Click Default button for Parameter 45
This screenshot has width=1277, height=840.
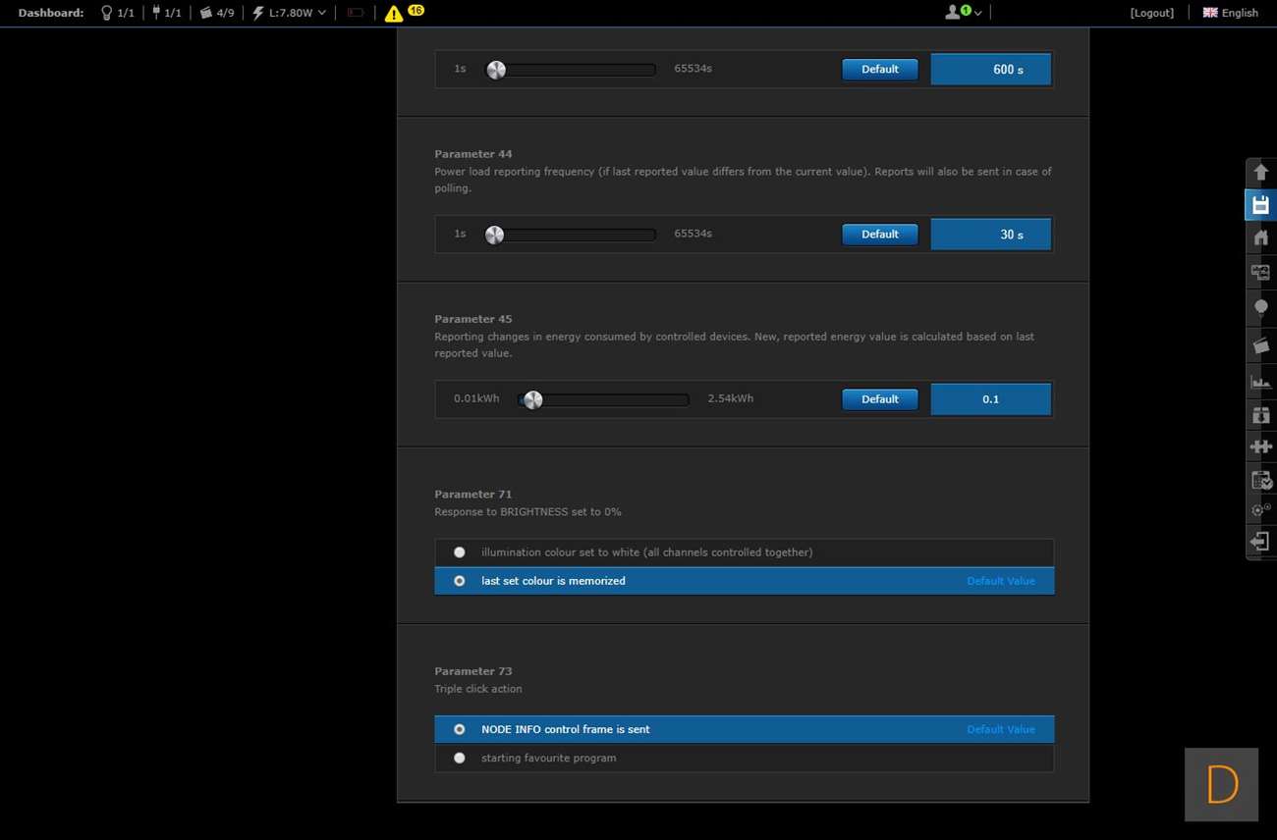[879, 399]
